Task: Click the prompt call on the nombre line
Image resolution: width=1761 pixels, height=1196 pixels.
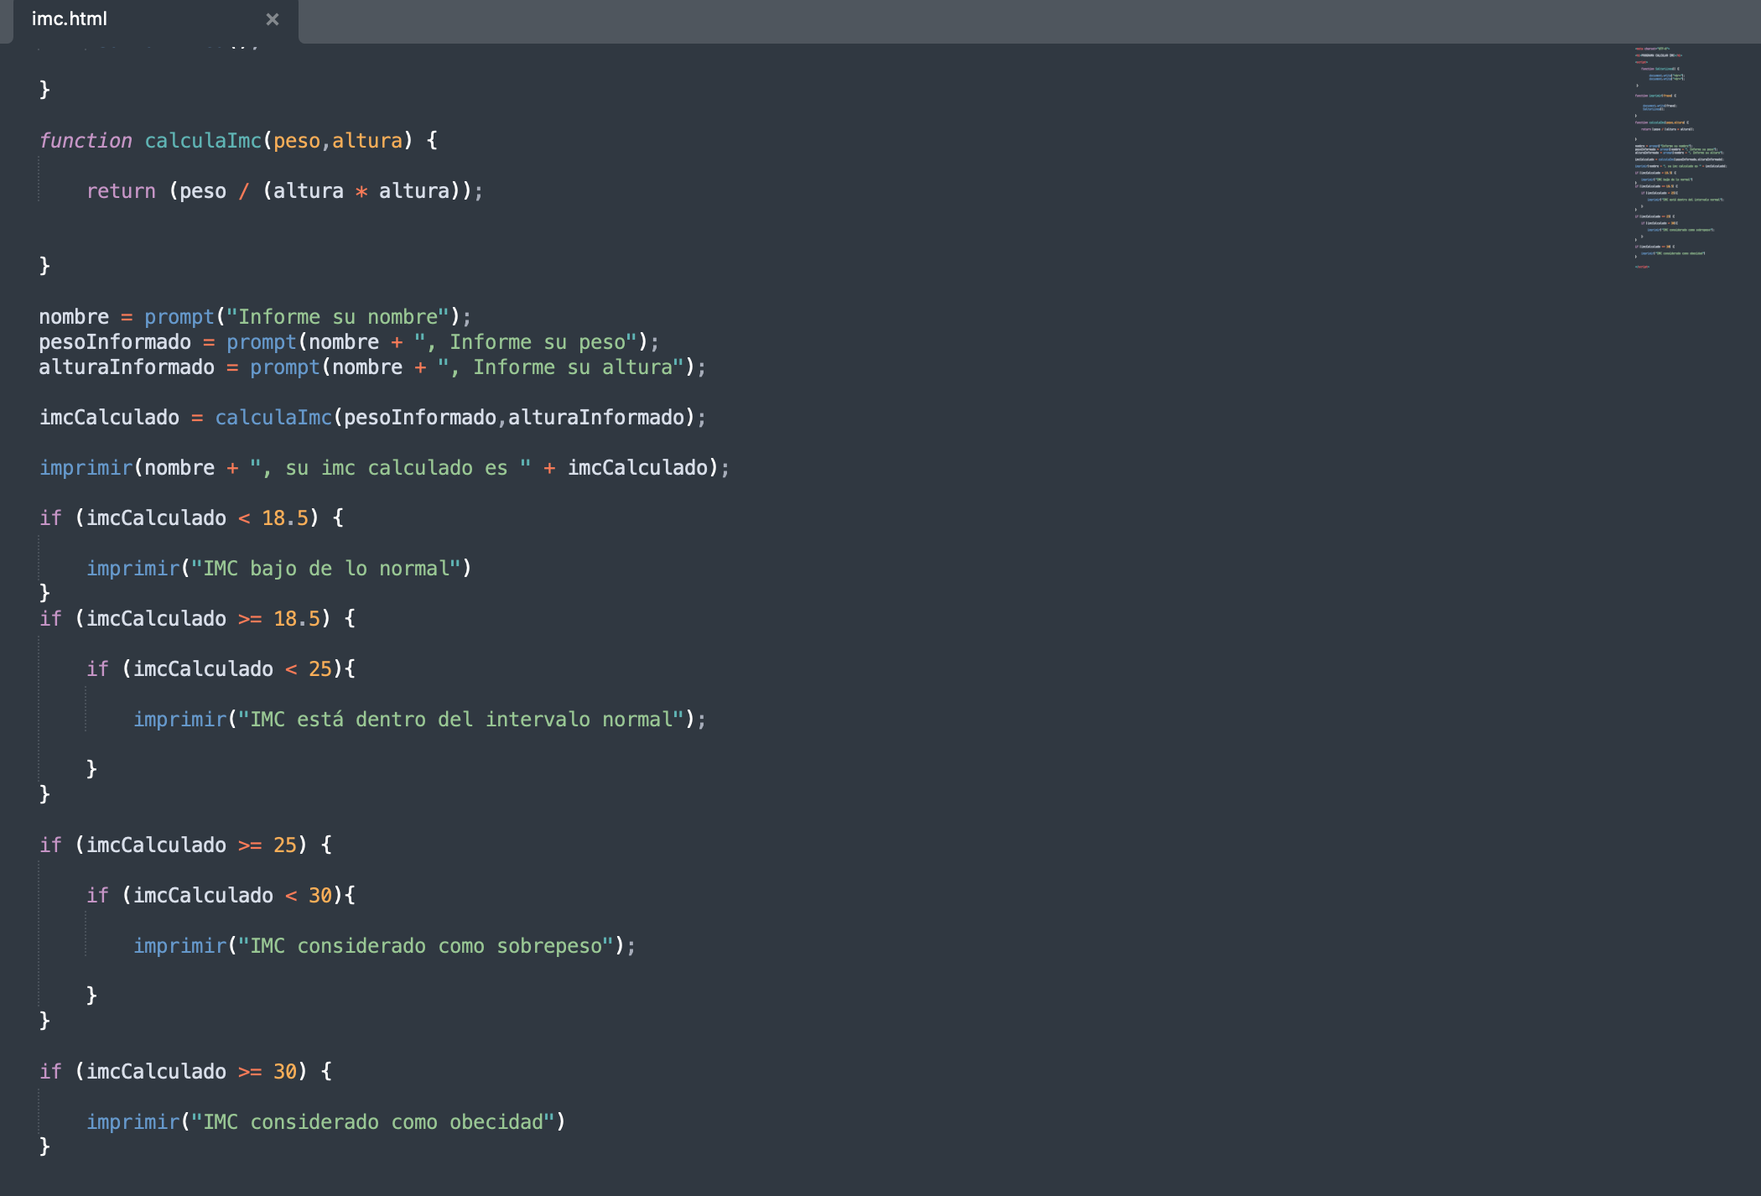Action: click(179, 316)
